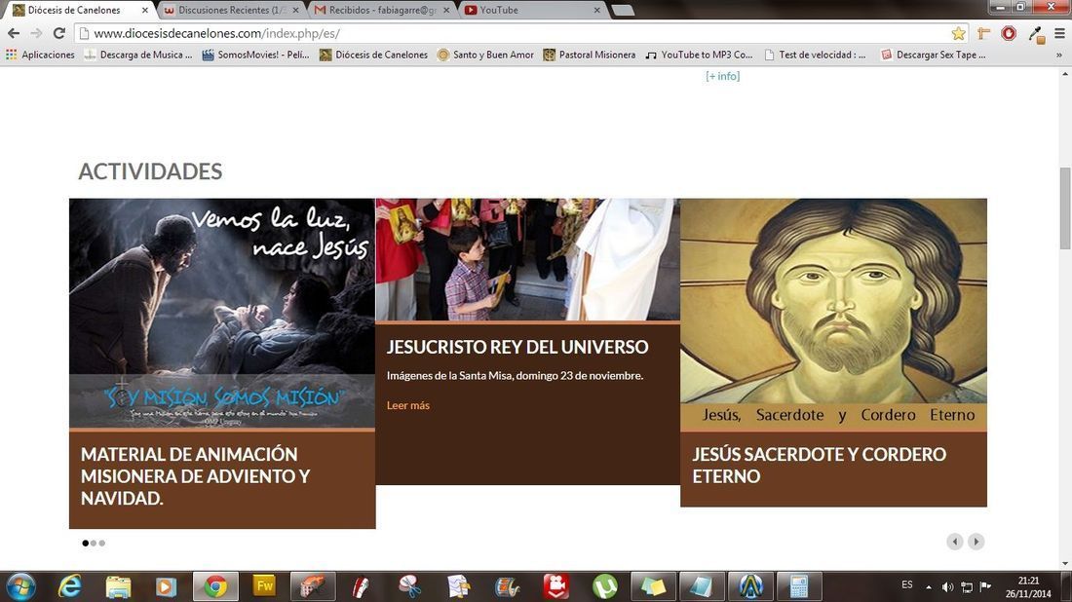Select the third carousel page dot
The image size is (1072, 602).
(x=102, y=544)
